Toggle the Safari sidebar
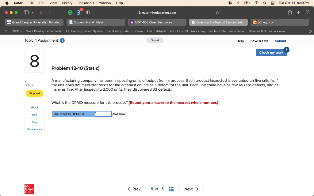This screenshot has width=314, height=196. pos(26,12)
